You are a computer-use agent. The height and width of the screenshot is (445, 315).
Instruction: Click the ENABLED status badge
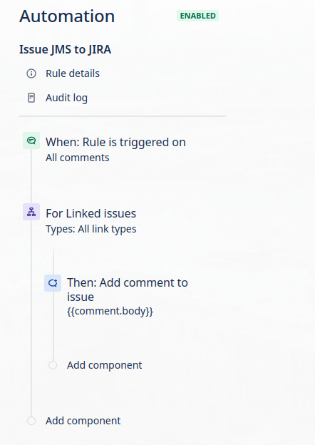coord(197,16)
